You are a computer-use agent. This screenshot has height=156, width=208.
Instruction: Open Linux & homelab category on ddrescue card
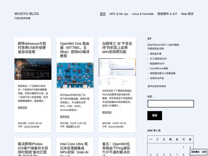coord(31,127)
